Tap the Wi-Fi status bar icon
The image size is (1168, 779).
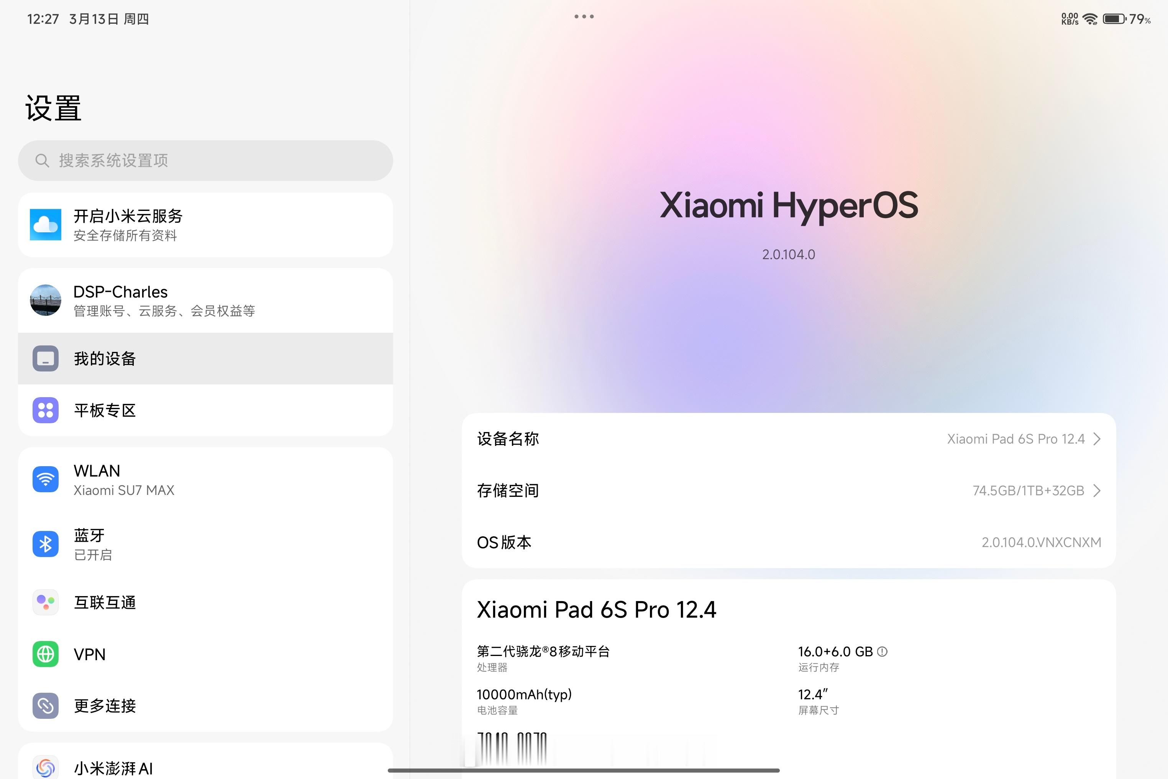coord(1090,19)
